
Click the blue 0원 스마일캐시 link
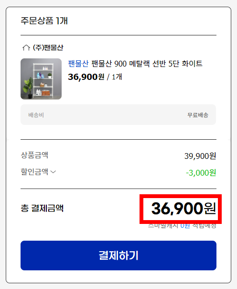[185, 225]
